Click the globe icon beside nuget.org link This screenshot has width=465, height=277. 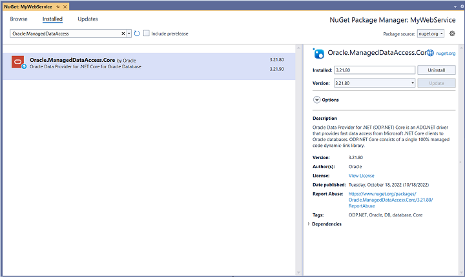click(x=430, y=53)
